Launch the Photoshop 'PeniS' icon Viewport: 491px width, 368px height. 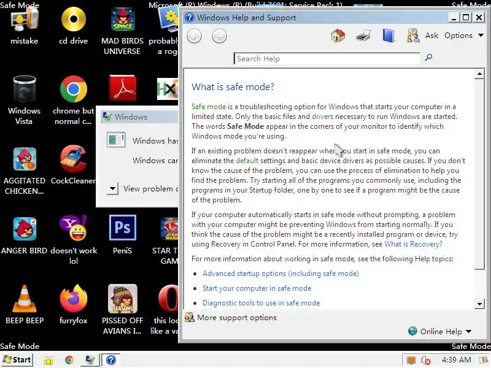pos(122,235)
